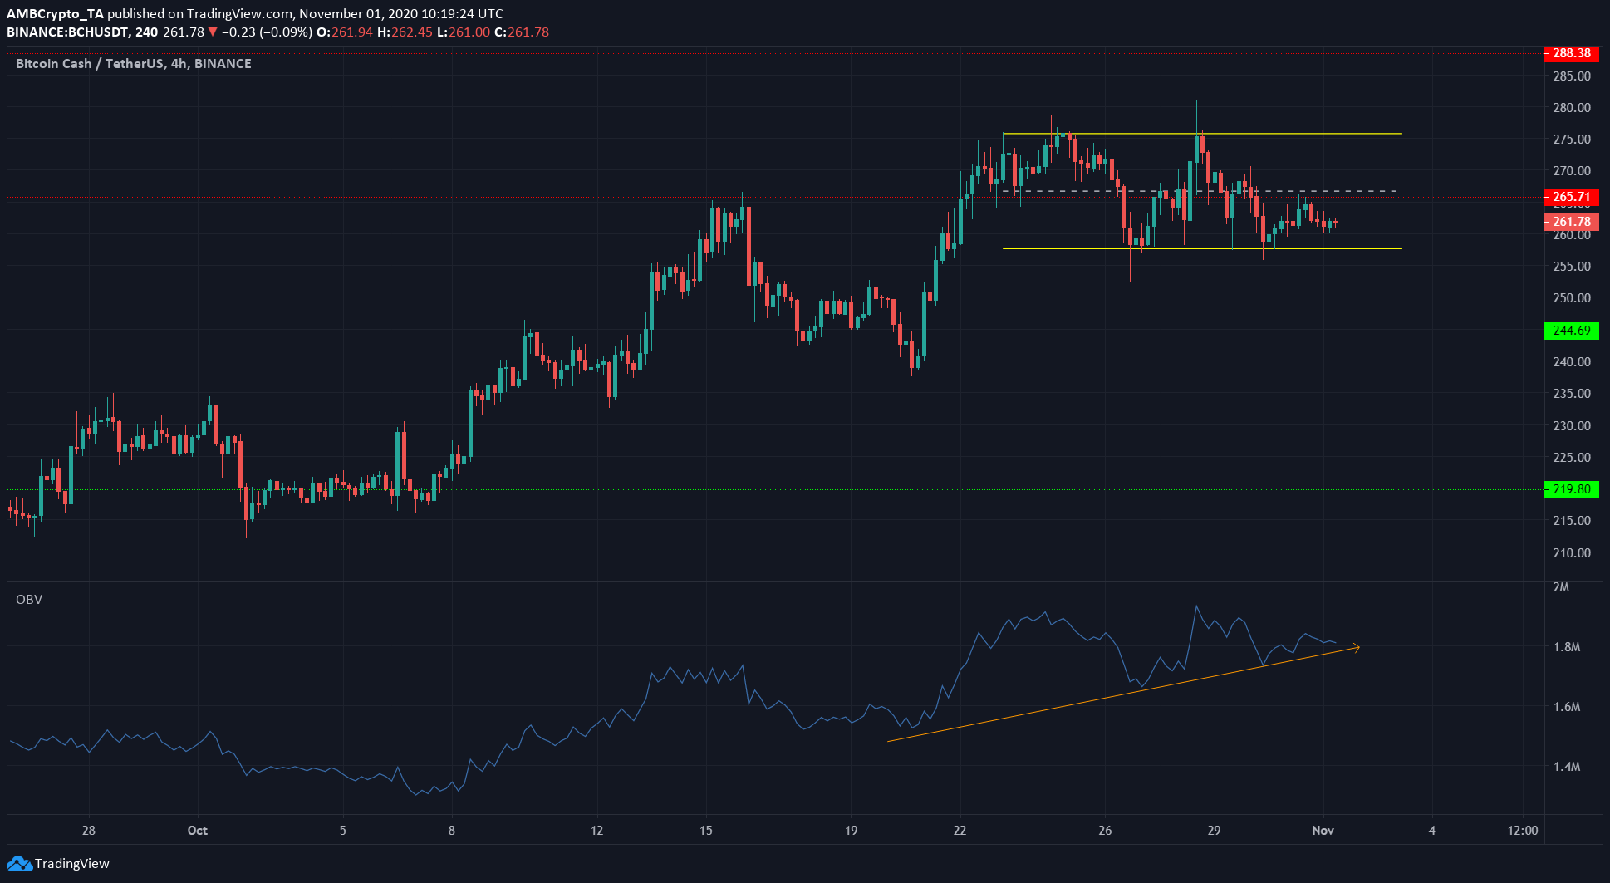Click the 261.78 current price label
Screen dimensions: 1610x883
(x=1571, y=222)
